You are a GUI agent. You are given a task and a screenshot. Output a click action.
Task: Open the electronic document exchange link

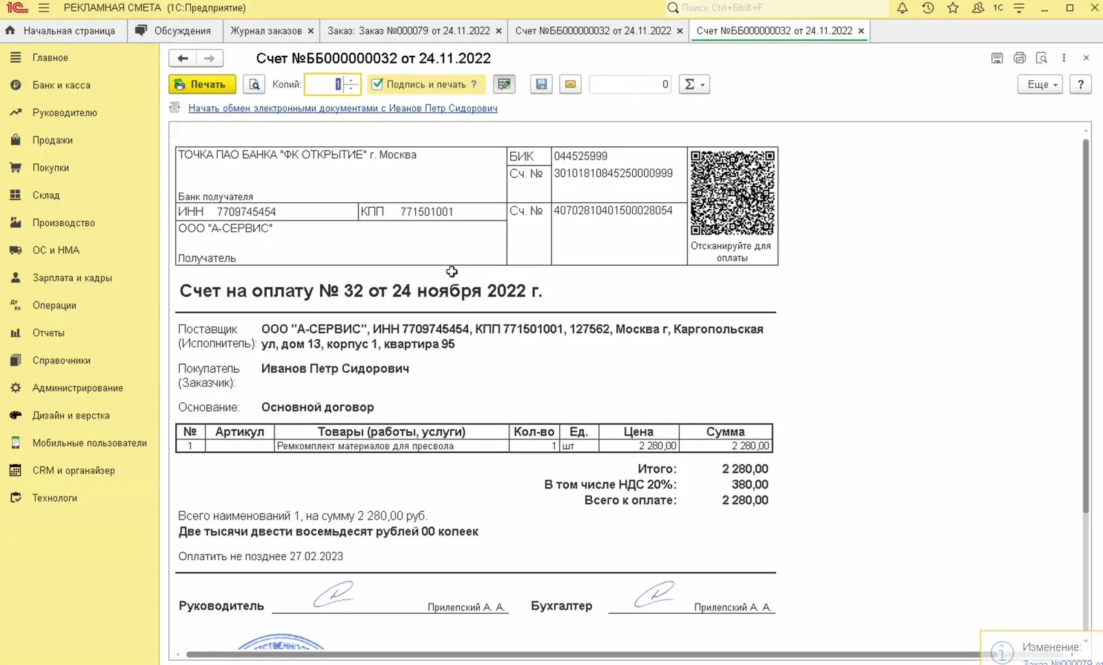343,108
